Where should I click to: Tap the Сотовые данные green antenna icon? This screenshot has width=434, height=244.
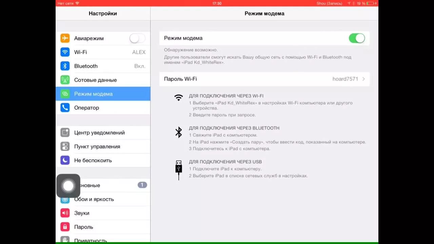(65, 80)
